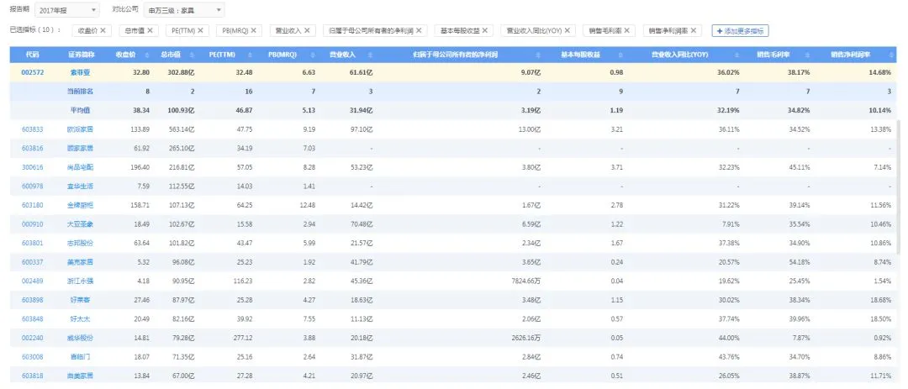Open stock code 002572 link
Image resolution: width=908 pixels, height=389 pixels.
tap(33, 72)
